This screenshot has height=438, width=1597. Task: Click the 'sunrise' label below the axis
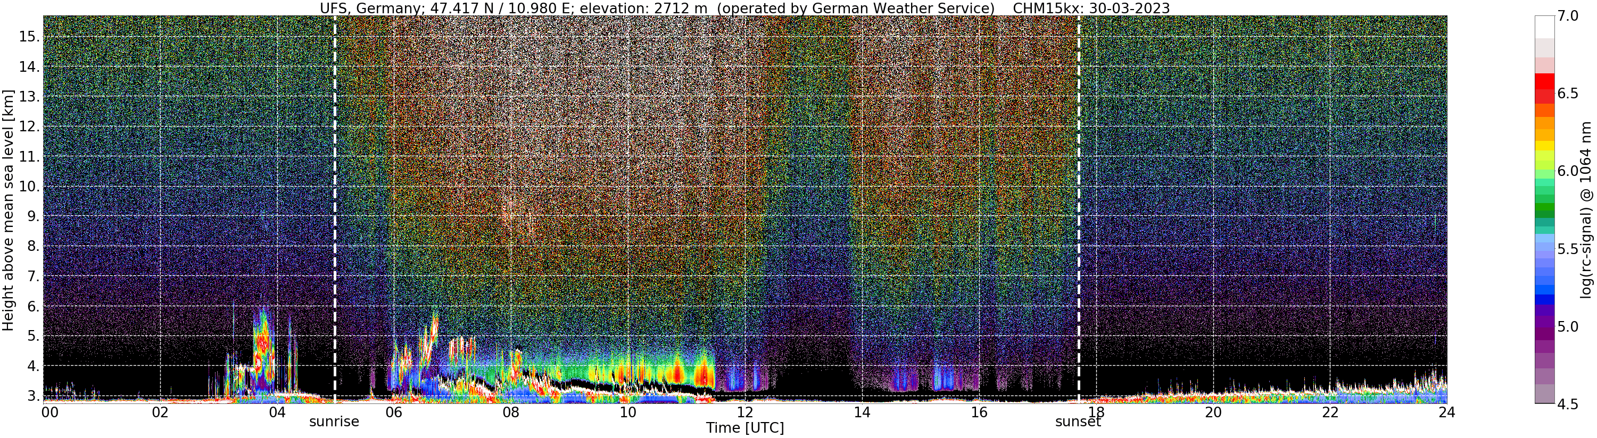coord(334,422)
